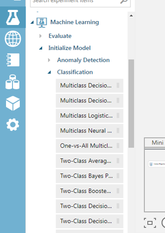This screenshot has height=233, width=165.
Task: Open the Experiments flask icon in sidebar
Action: 13,17
